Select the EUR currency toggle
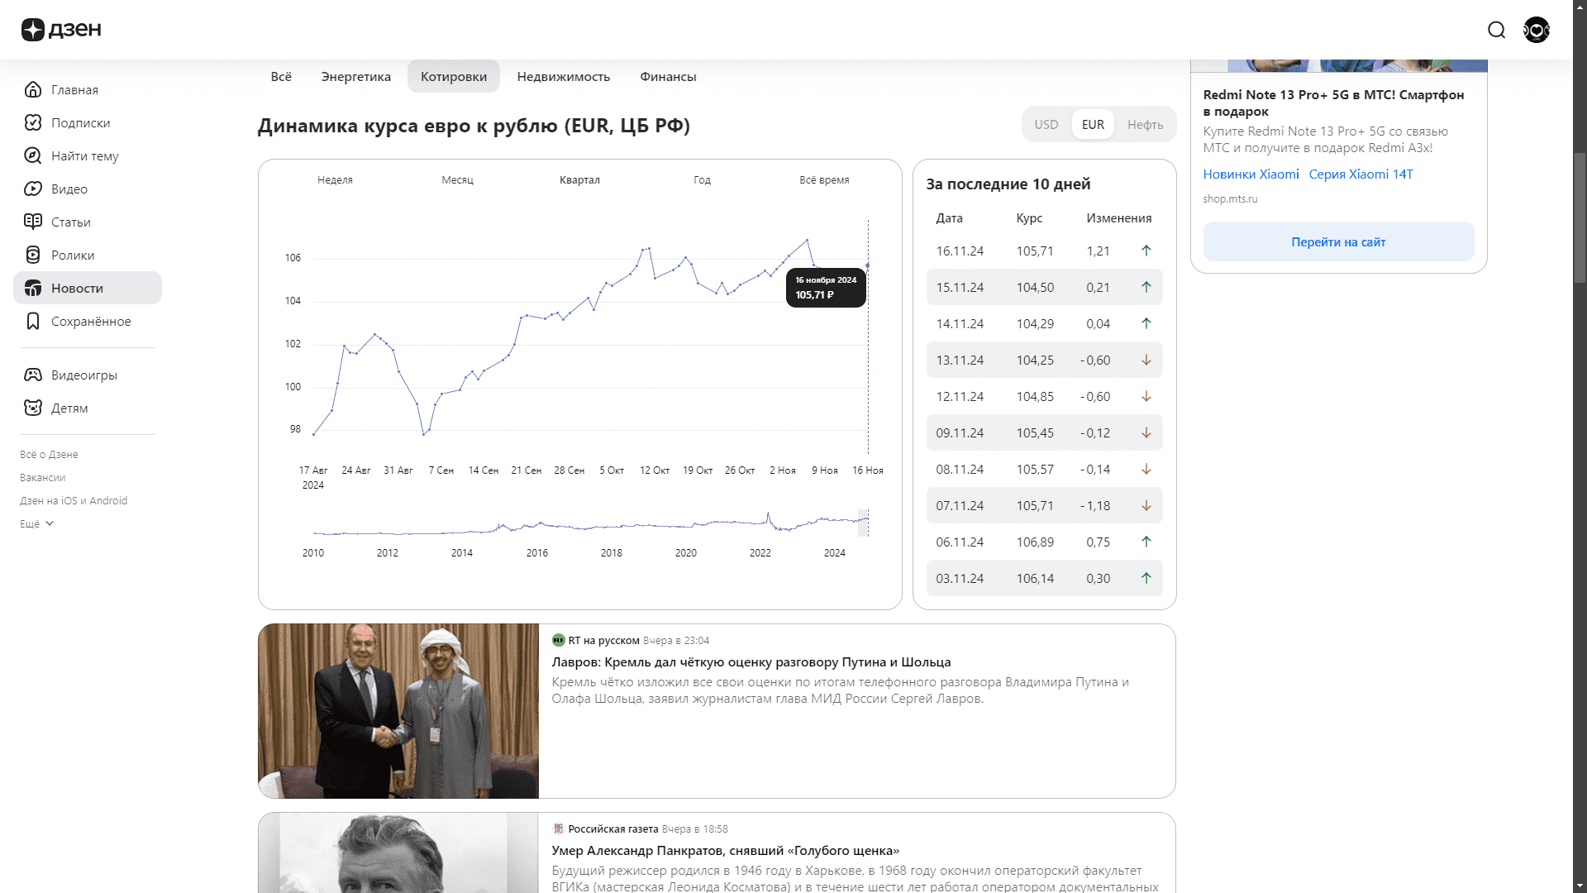Image resolution: width=1587 pixels, height=893 pixels. point(1093,125)
